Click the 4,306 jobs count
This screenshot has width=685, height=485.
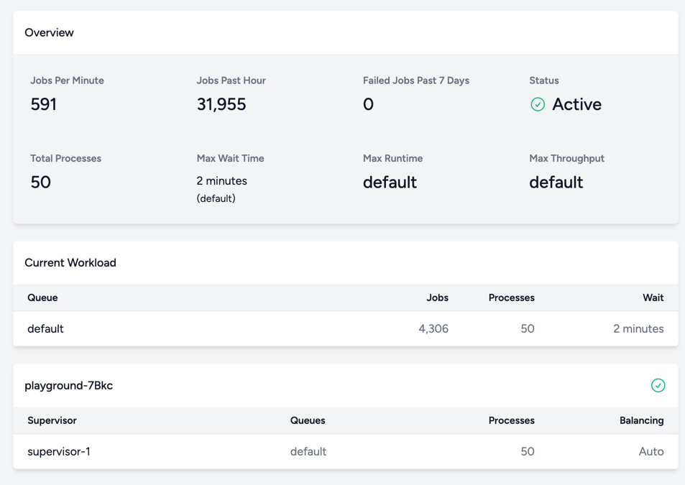click(433, 328)
